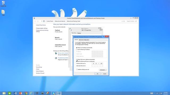This screenshot has width=170, height=95.
Task: Open the Sharing tab in Wi-Fi Properties
Action: [79, 33]
